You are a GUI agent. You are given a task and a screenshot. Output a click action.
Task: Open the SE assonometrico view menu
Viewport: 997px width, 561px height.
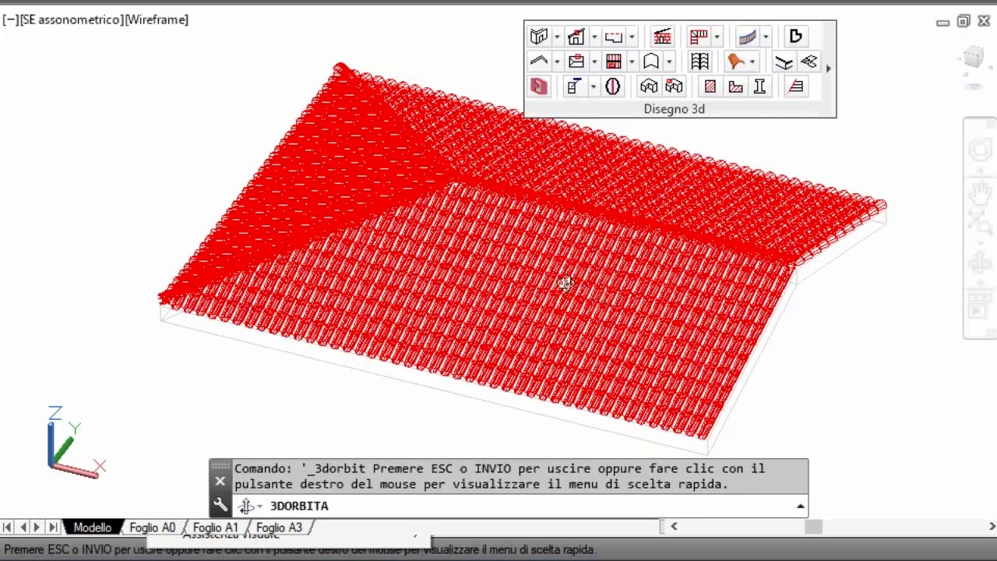71,19
